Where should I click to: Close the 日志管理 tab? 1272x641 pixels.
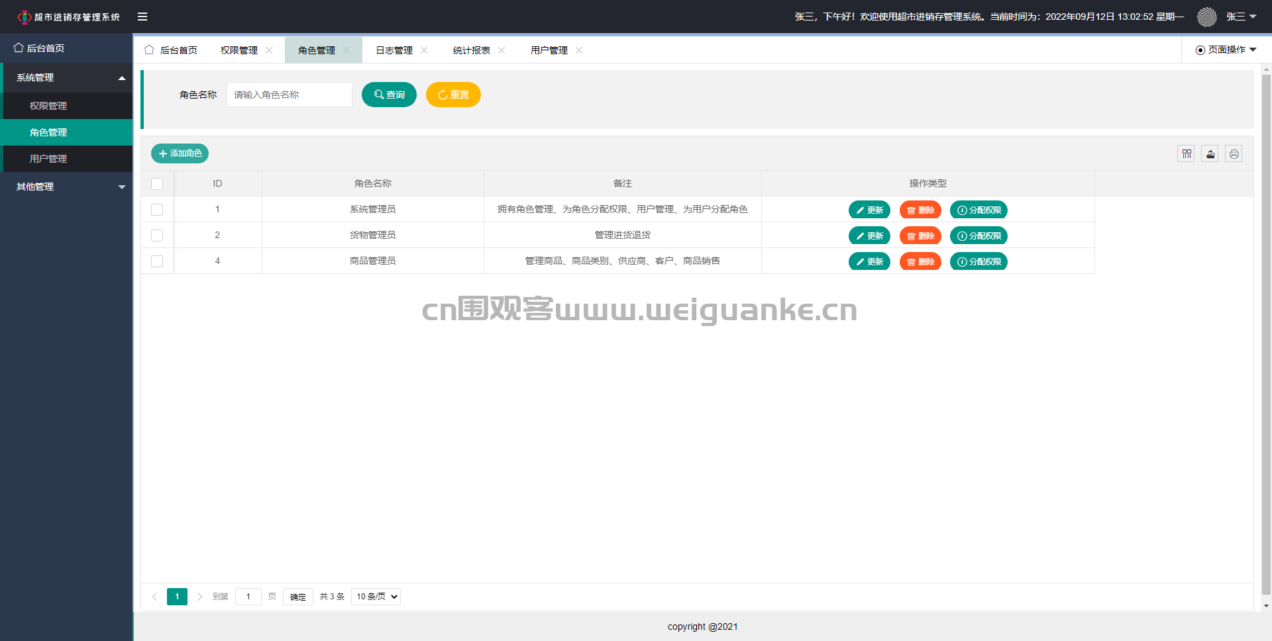[x=424, y=50]
